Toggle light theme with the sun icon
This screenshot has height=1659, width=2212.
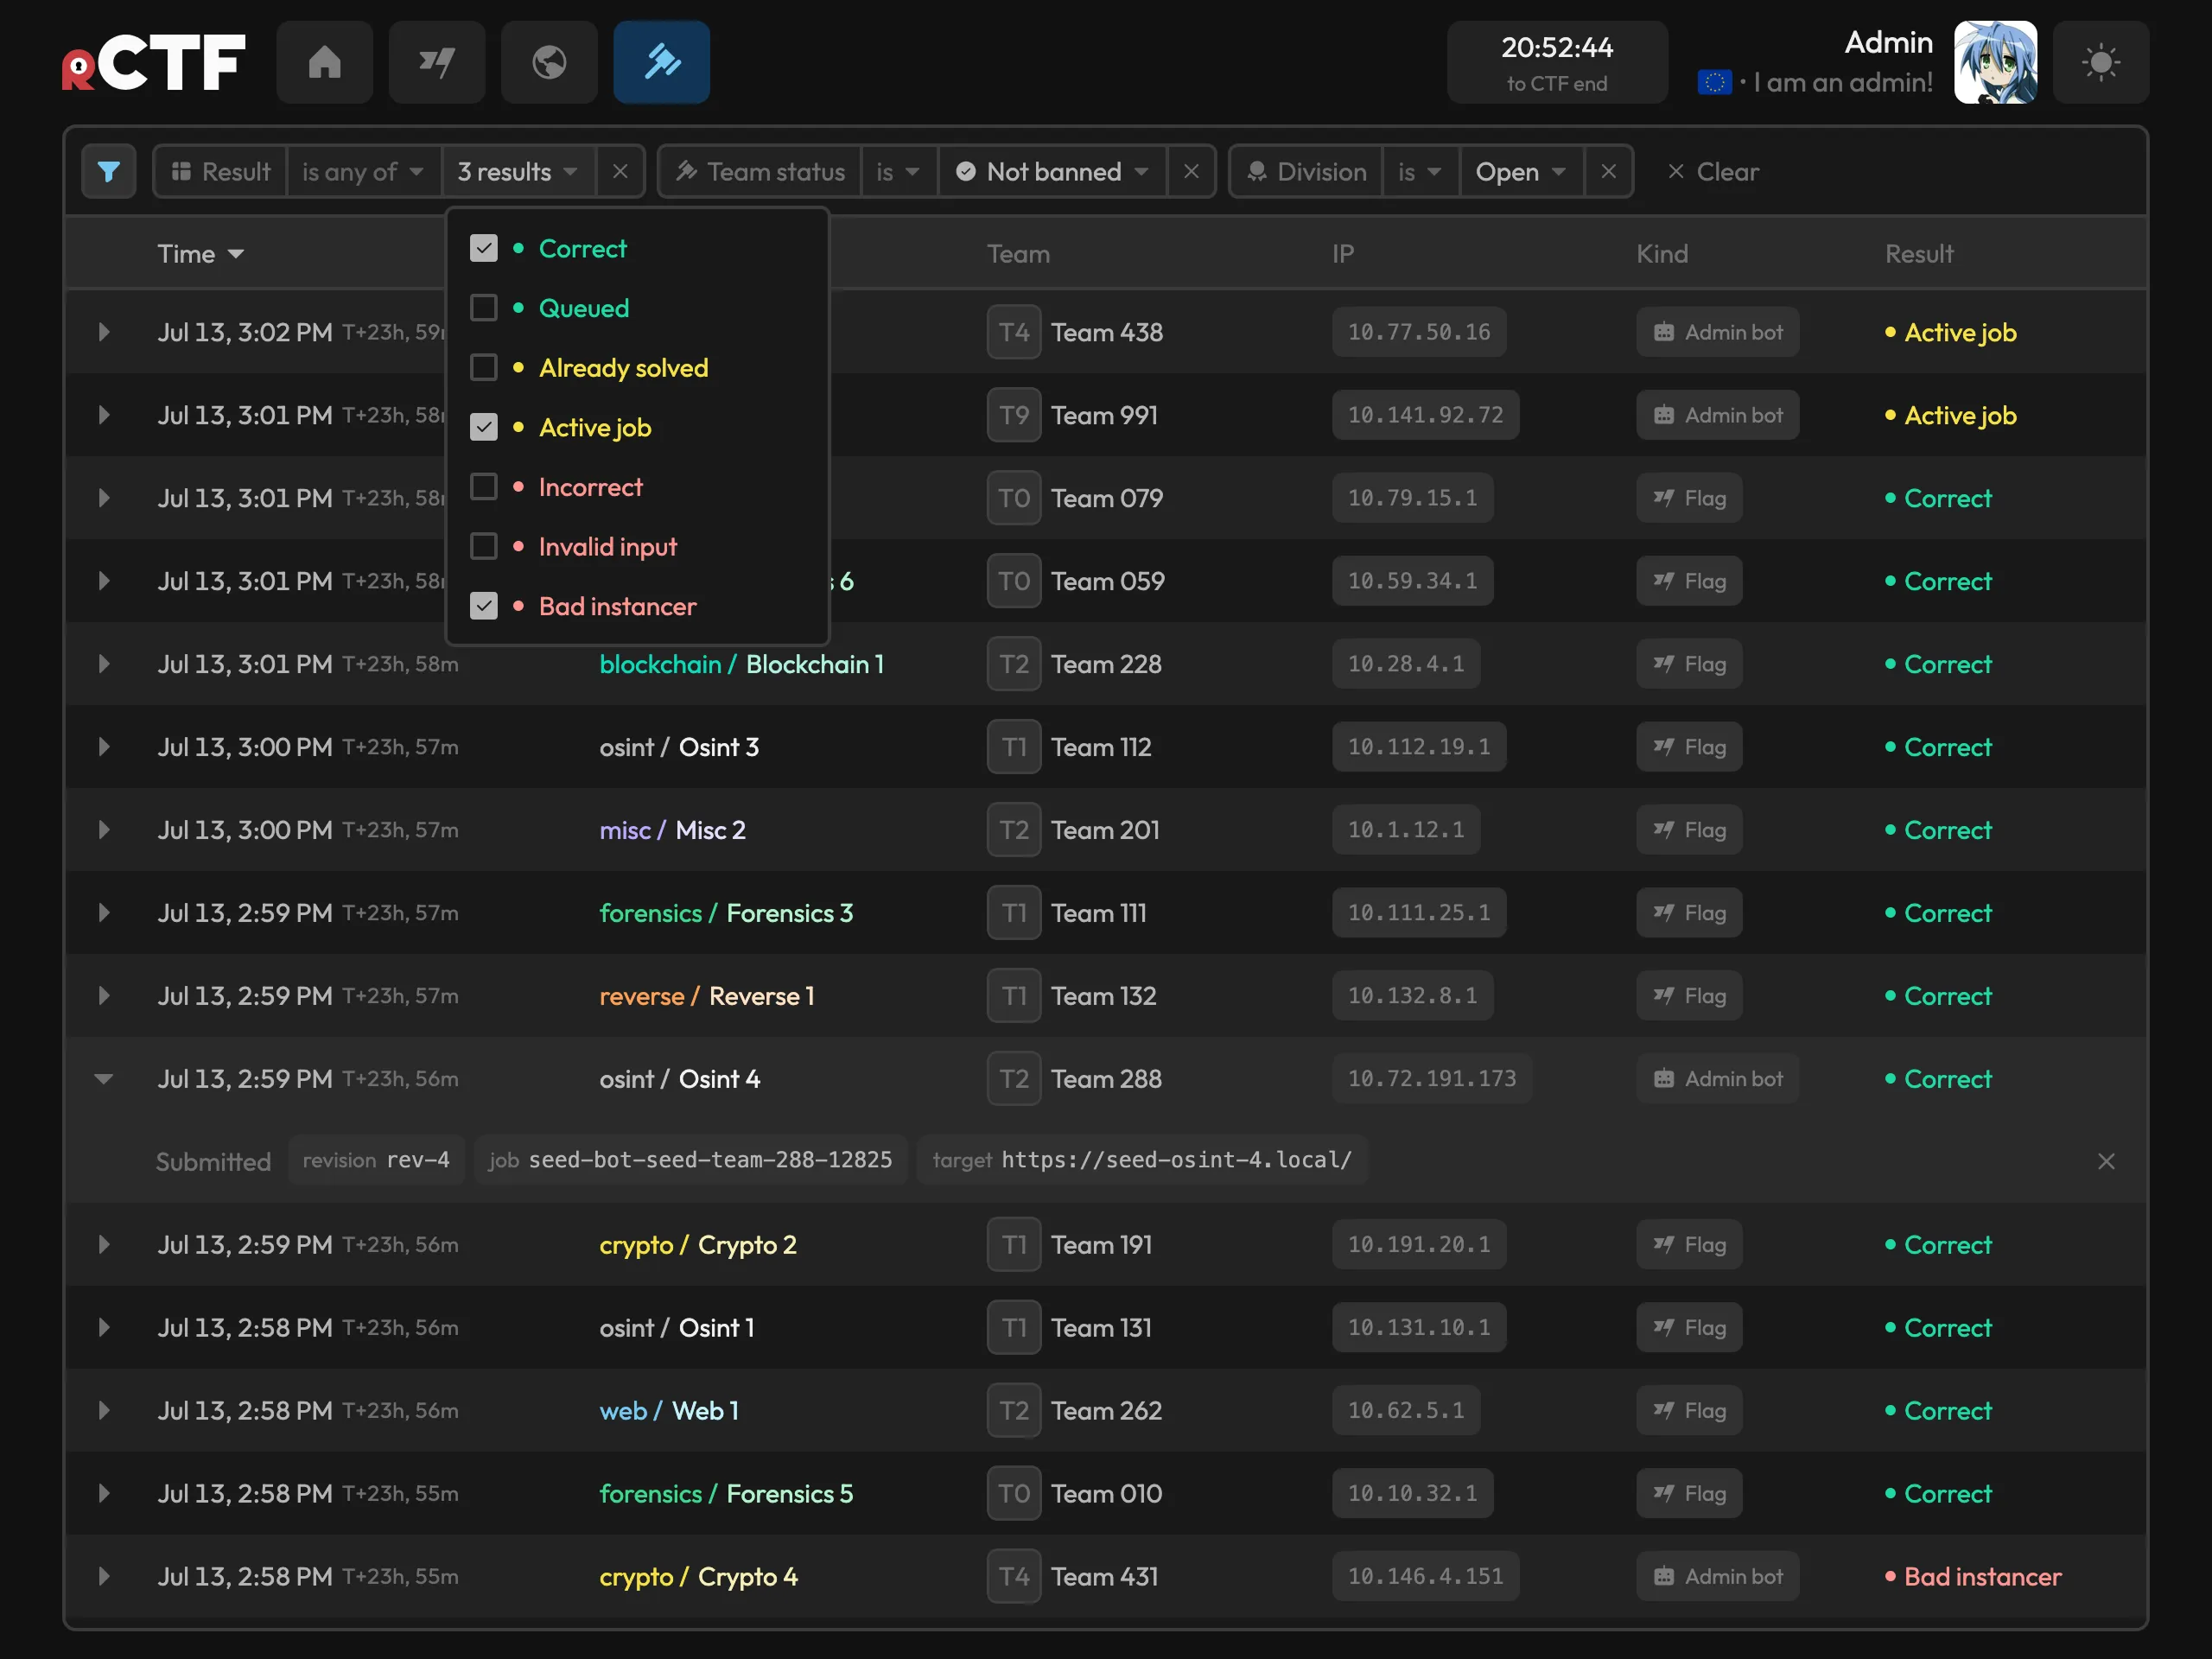tap(2100, 62)
